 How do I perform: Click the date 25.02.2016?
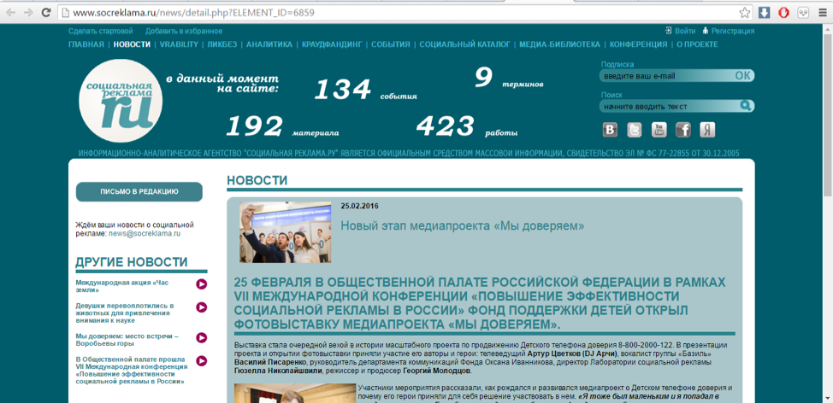[x=360, y=207]
